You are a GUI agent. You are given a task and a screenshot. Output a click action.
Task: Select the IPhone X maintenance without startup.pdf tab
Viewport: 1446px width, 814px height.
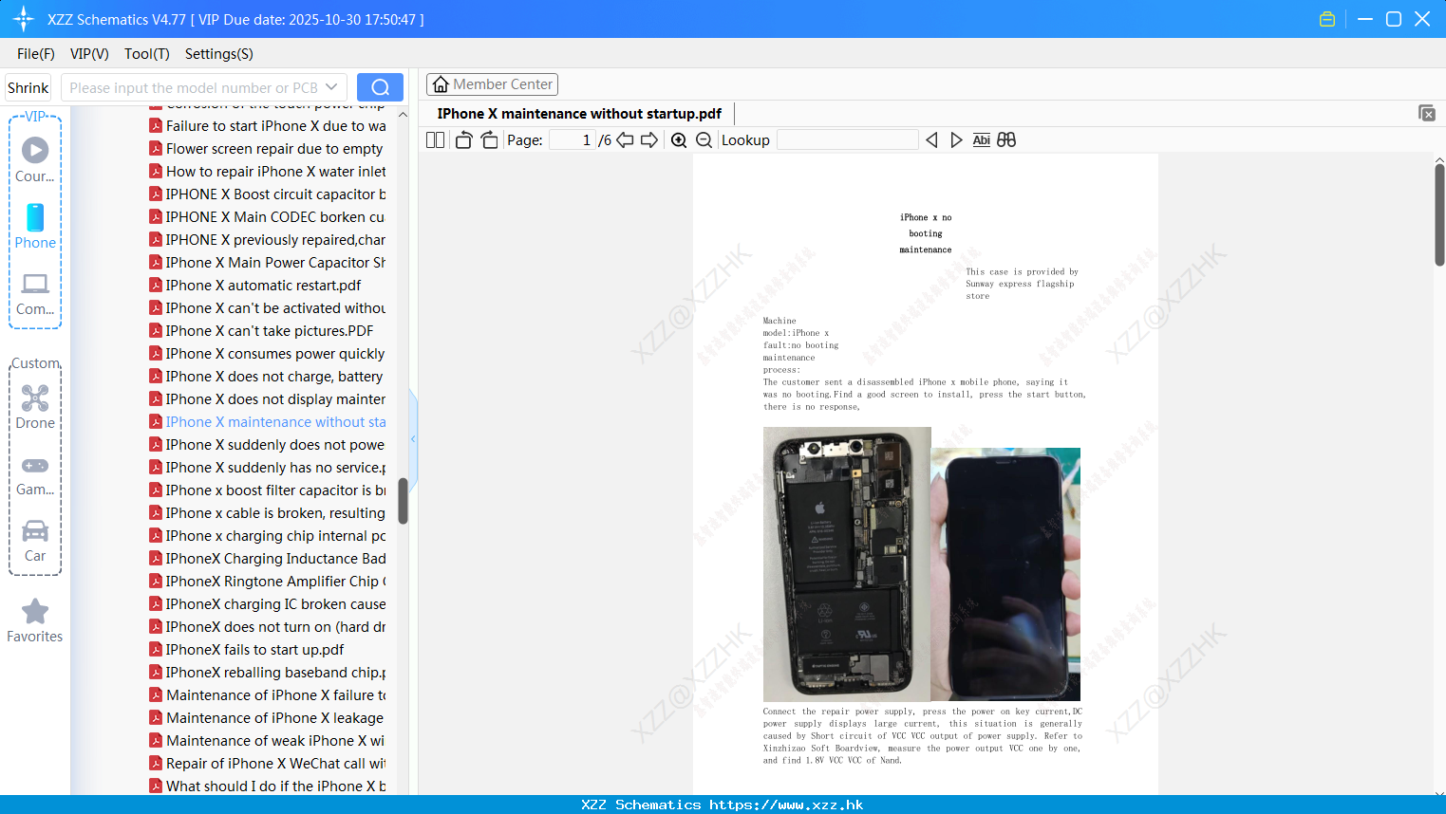pyautogui.click(x=579, y=114)
